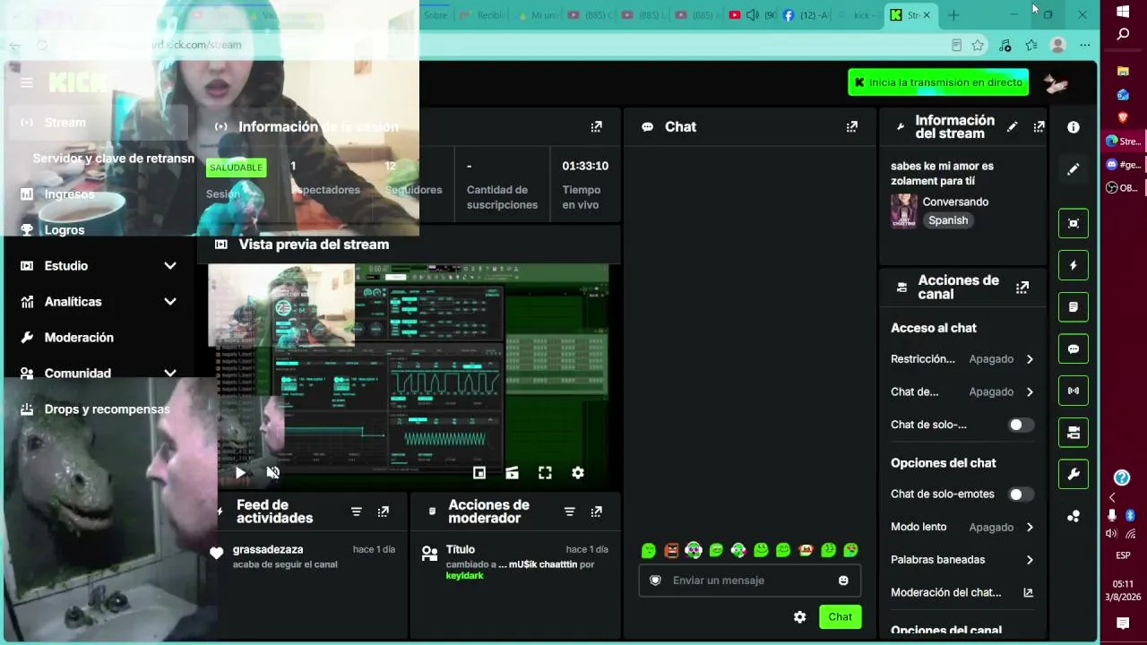Viewport: 1147px width, 645px height.
Task: Toggle the stream preview panel icon in right rail
Action: pyautogui.click(x=1074, y=223)
